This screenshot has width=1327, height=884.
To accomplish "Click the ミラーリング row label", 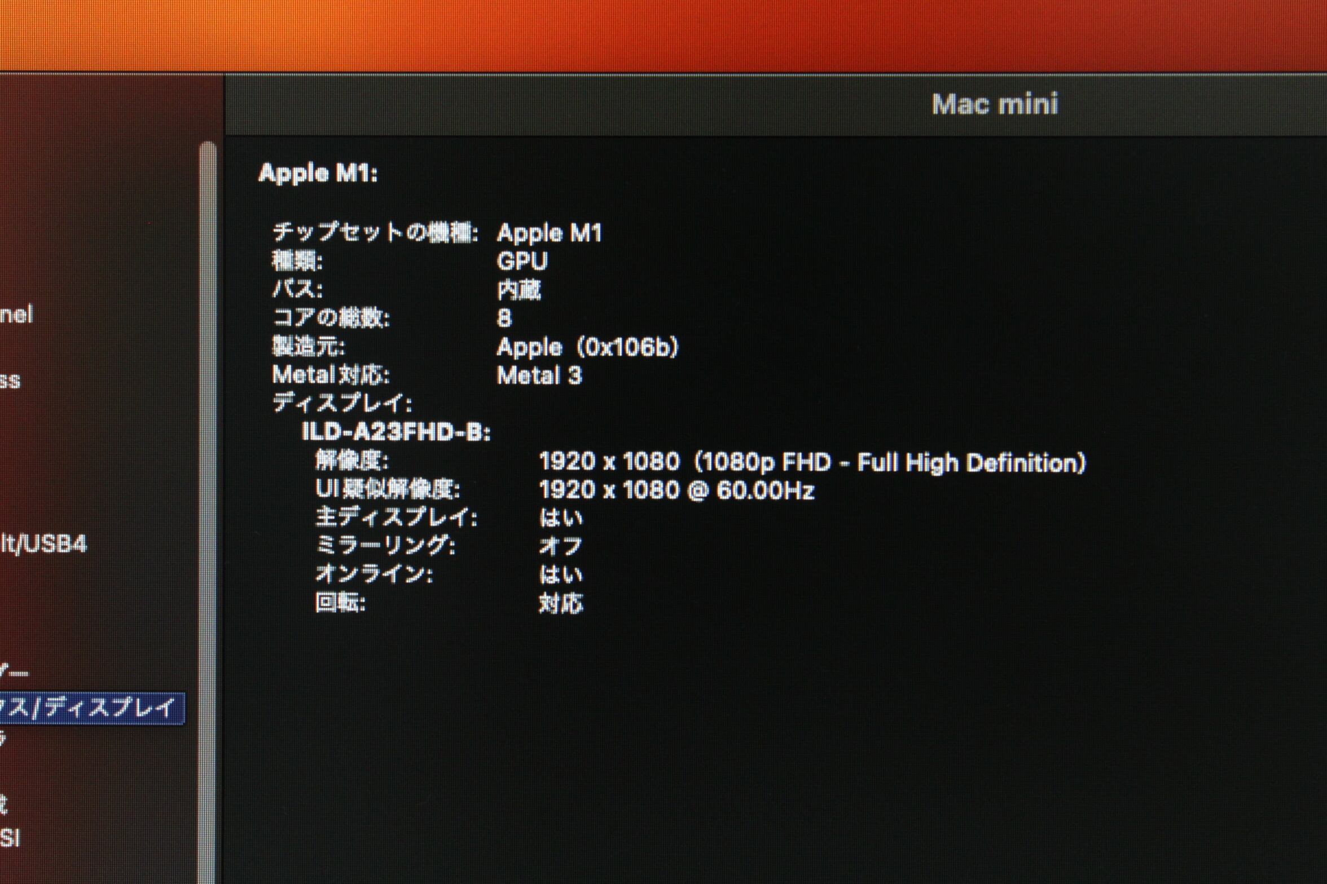I will pyautogui.click(x=385, y=546).
